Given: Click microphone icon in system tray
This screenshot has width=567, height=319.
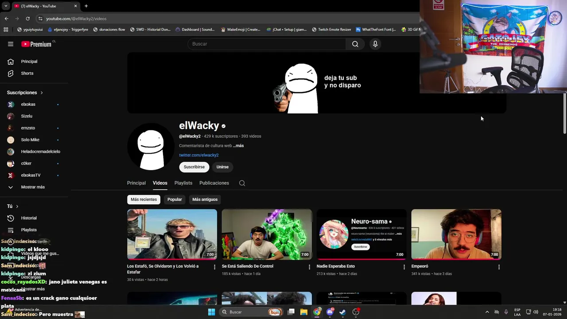Looking at the screenshot, I should pos(506,312).
